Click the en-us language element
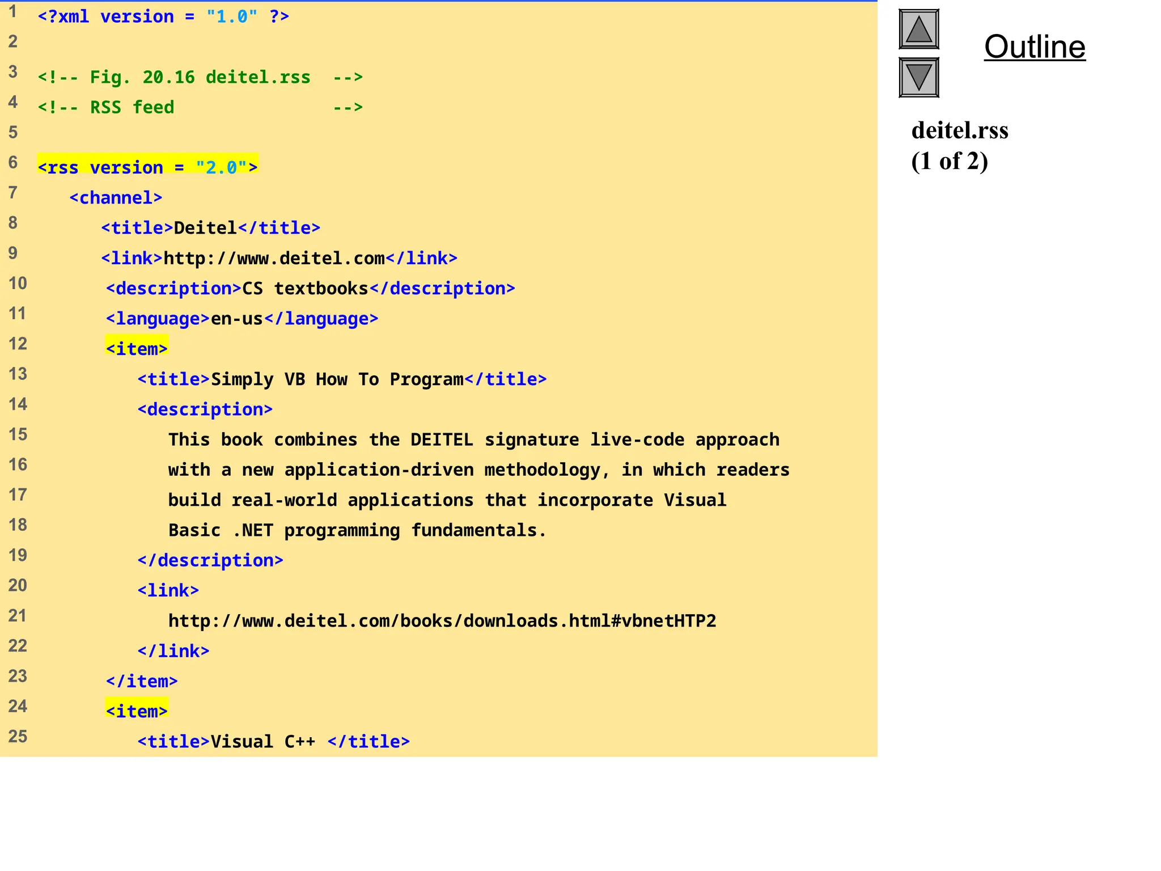1161x871 pixels. [x=242, y=319]
